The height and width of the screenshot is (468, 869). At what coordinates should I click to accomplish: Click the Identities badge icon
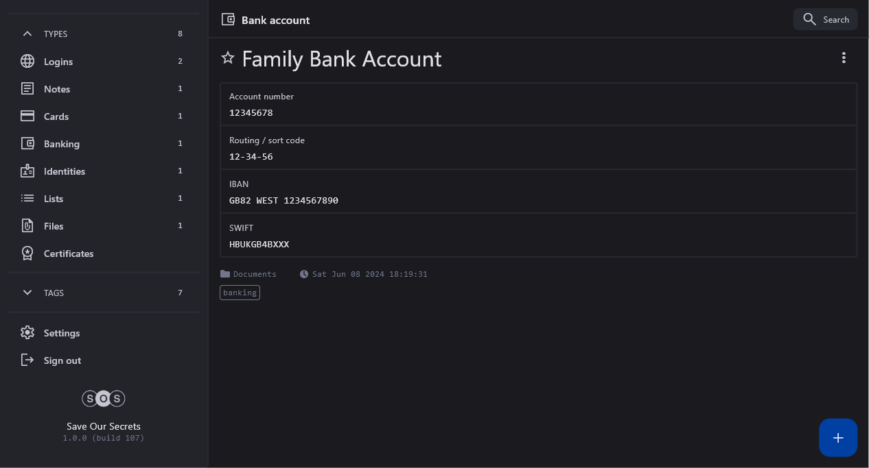(x=27, y=171)
